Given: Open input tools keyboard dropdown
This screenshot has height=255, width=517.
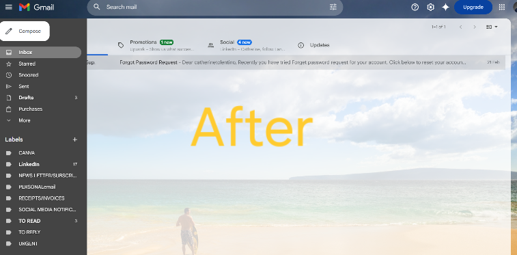Looking at the screenshot, I should click(x=492, y=27).
